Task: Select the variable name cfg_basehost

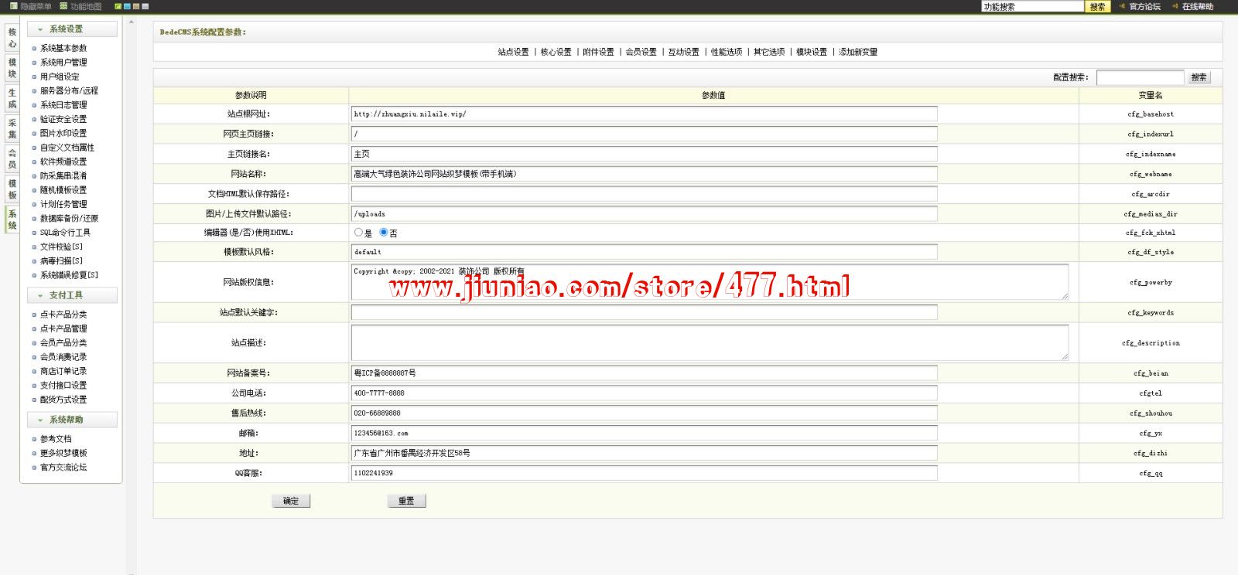Action: click(1151, 114)
